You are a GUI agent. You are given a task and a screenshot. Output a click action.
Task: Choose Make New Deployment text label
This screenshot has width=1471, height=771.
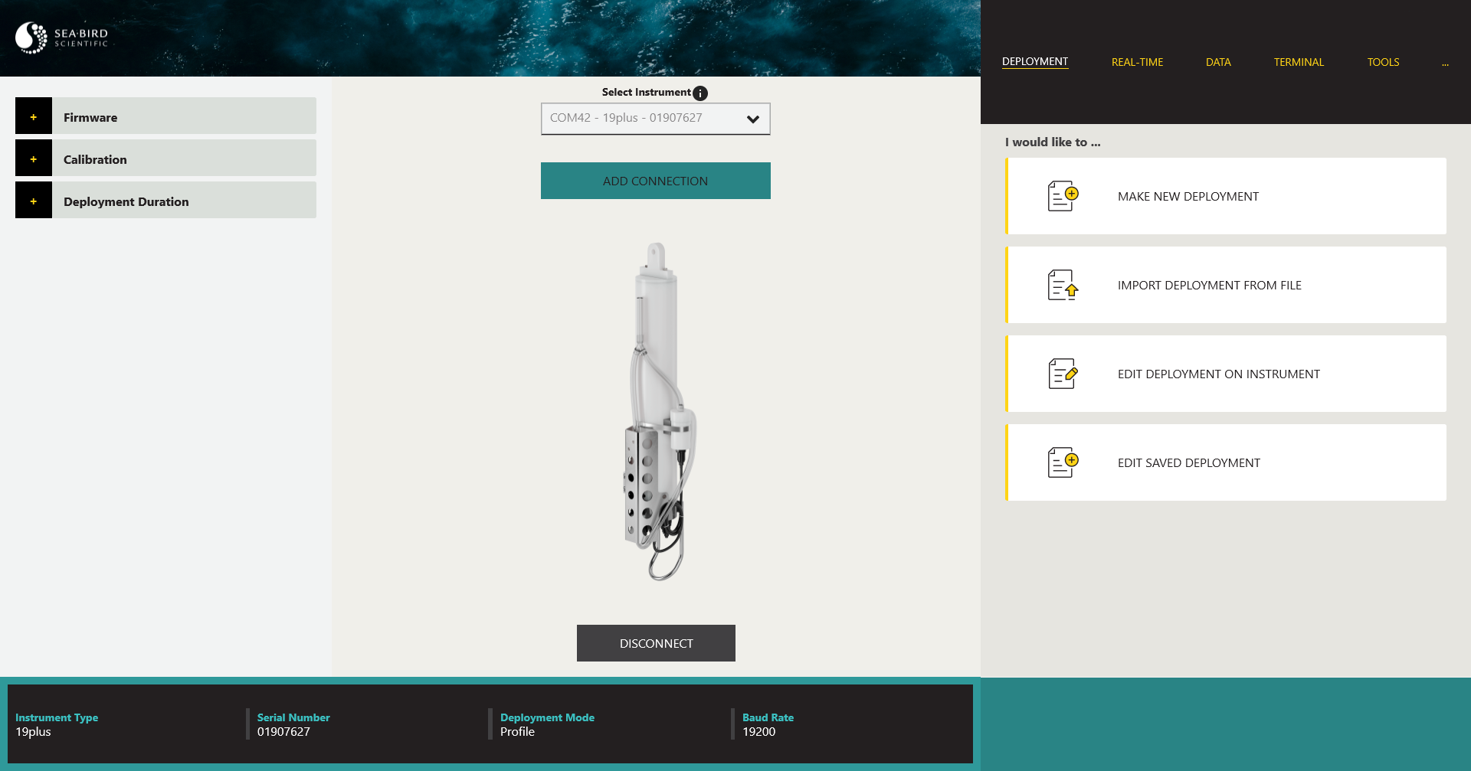(x=1188, y=197)
